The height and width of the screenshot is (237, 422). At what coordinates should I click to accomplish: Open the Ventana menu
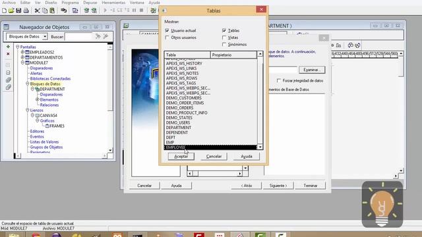point(136,3)
